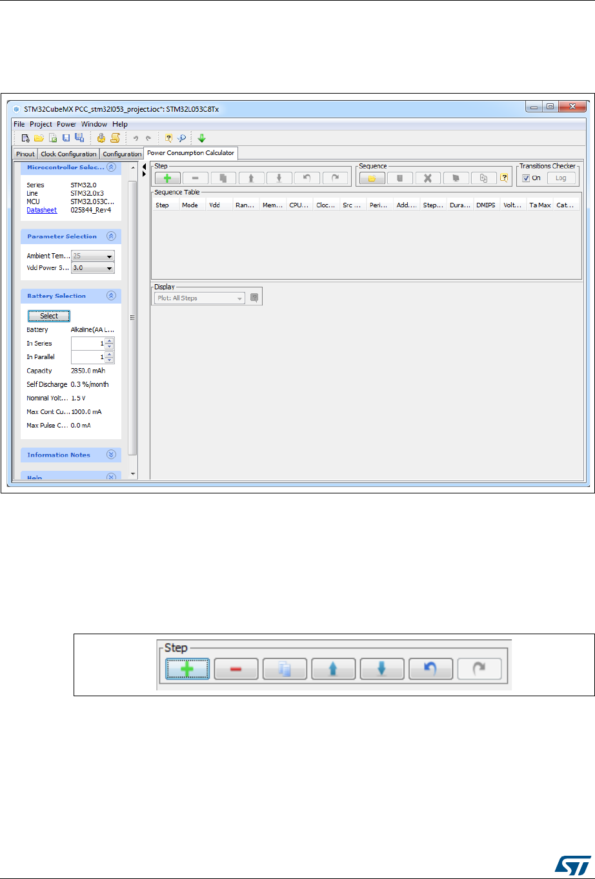Click the Undo arrow in the main toolbar
This screenshot has width=595, height=879.
136,138
